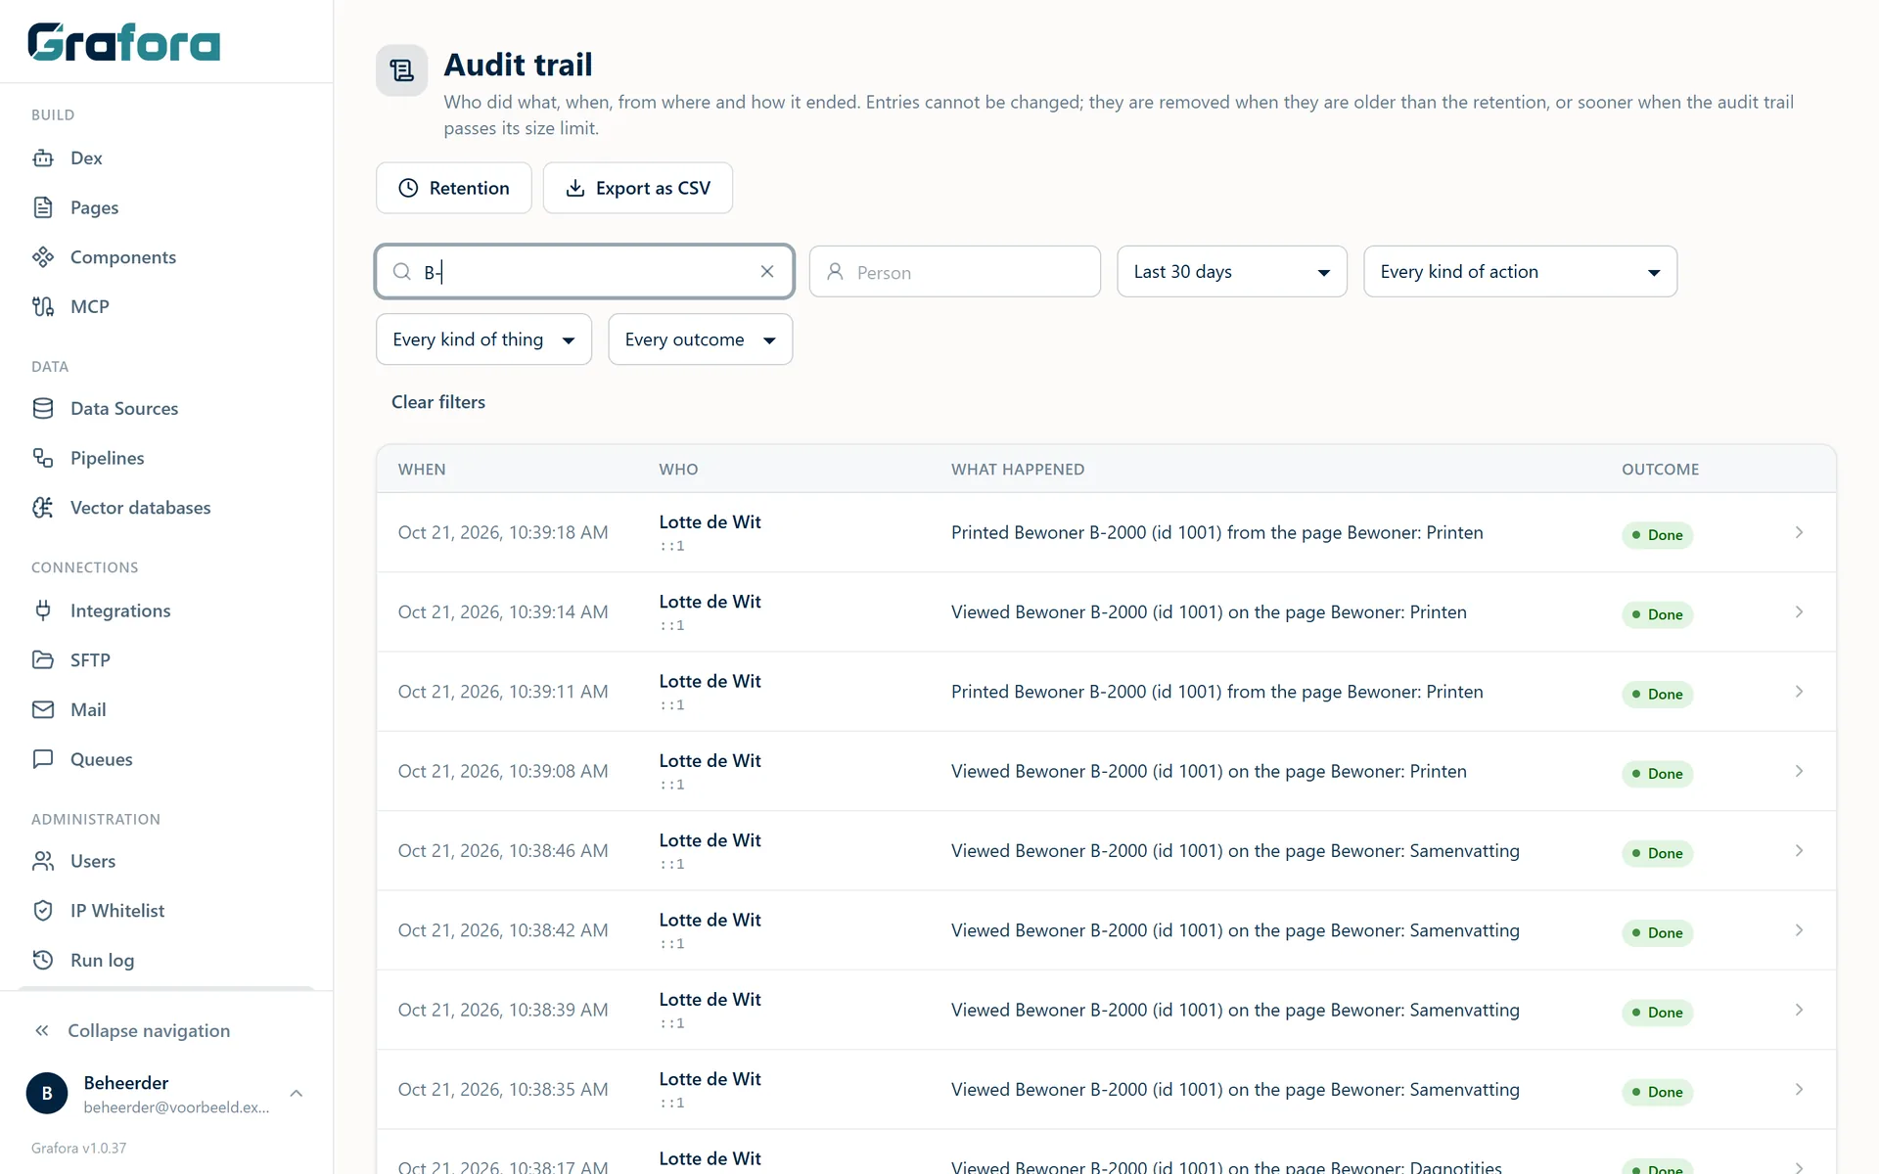1879x1174 pixels.
Task: Expand the 10:38:46 AM entry chevron
Action: click(1799, 850)
